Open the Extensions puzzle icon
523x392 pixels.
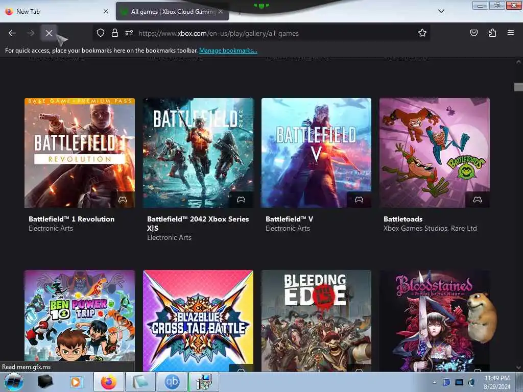click(492, 33)
